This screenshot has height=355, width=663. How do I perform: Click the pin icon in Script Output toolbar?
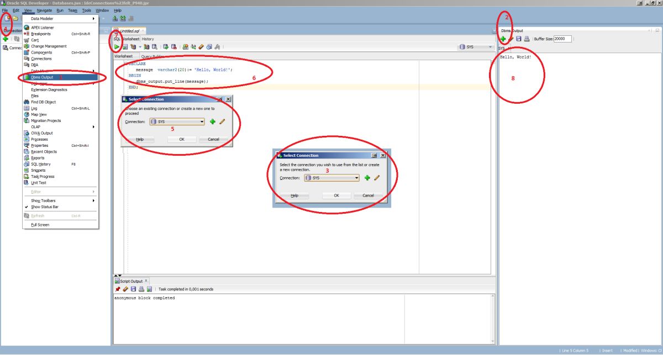(118, 289)
